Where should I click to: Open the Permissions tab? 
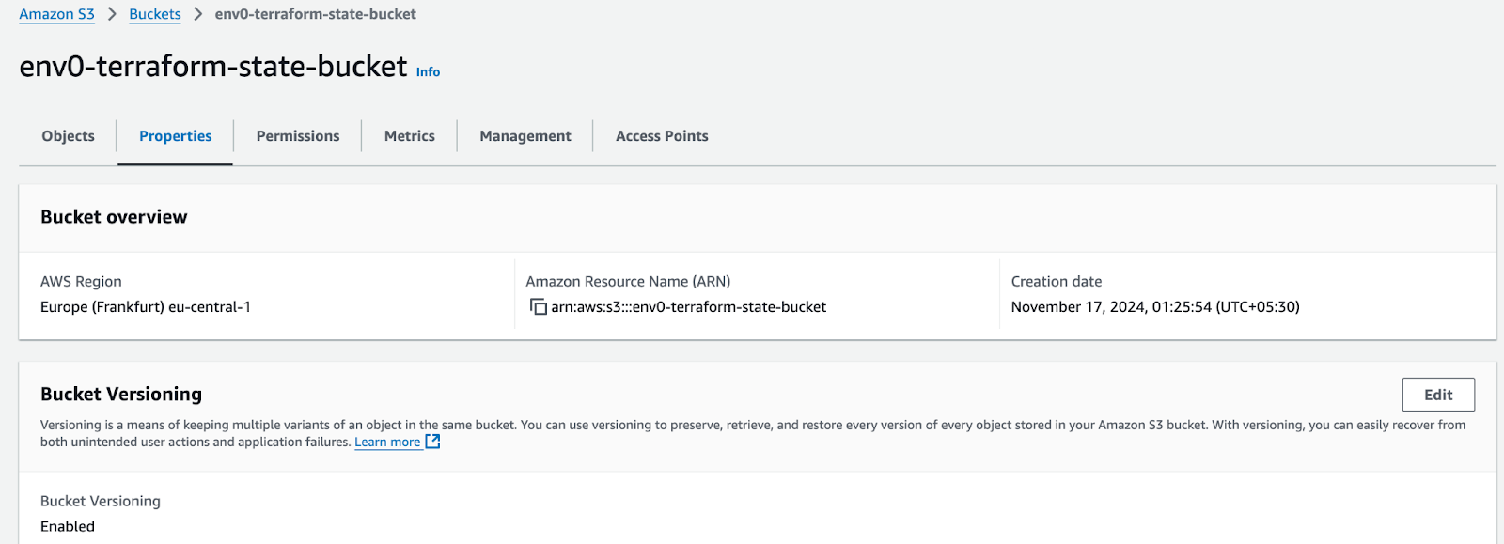point(298,136)
